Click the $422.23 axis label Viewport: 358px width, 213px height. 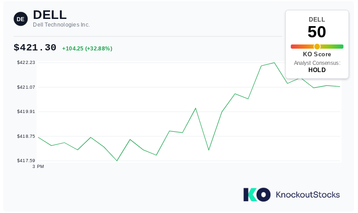point(26,63)
